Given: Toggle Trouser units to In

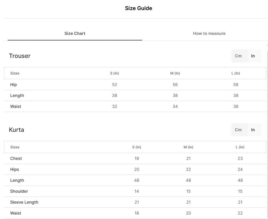Looking at the screenshot, I should 253,56.
